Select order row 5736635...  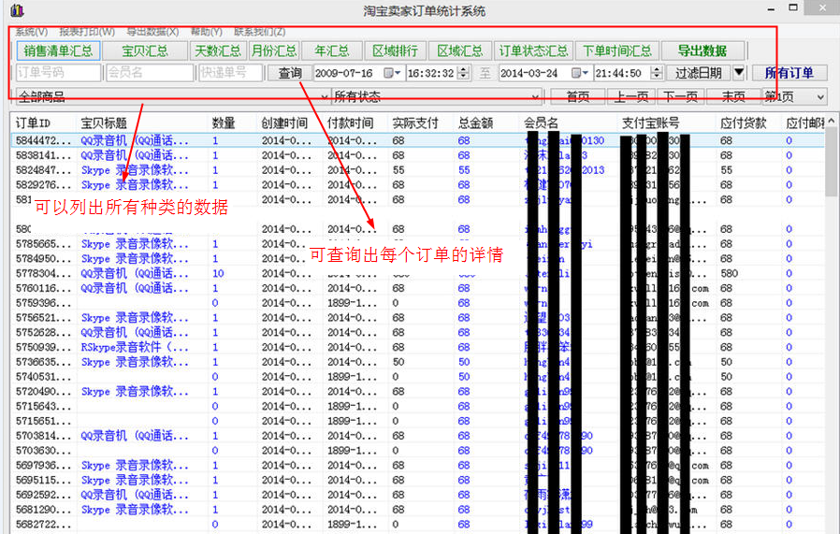pos(418,362)
